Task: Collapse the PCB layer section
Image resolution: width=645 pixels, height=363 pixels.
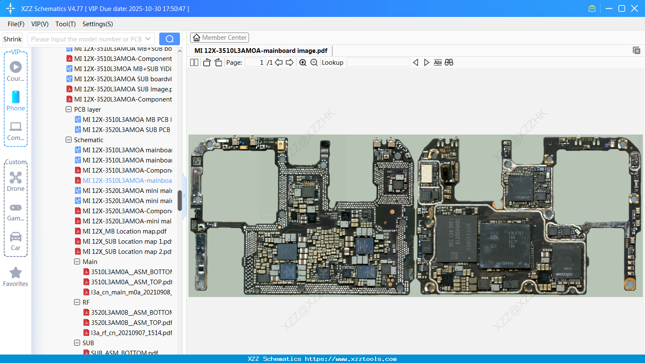Action: click(69, 109)
